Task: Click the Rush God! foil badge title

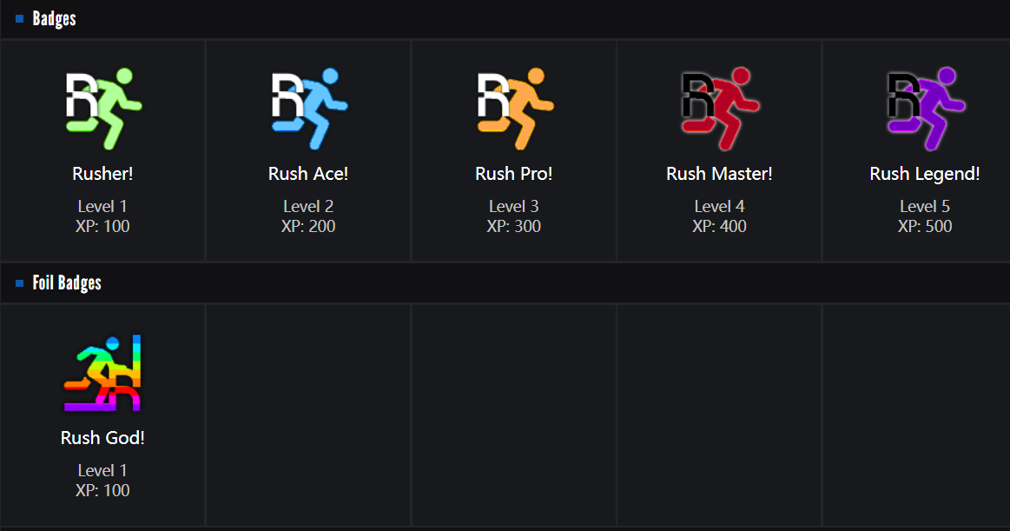Action: [x=103, y=438]
